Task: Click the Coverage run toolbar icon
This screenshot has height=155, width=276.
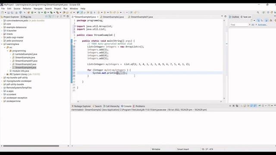Action: point(51,12)
